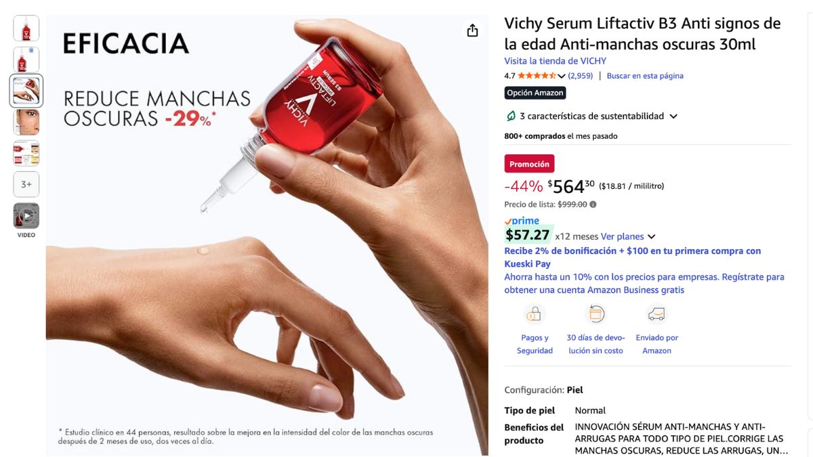
Task: Open the 2,959 reviews link
Action: point(581,76)
